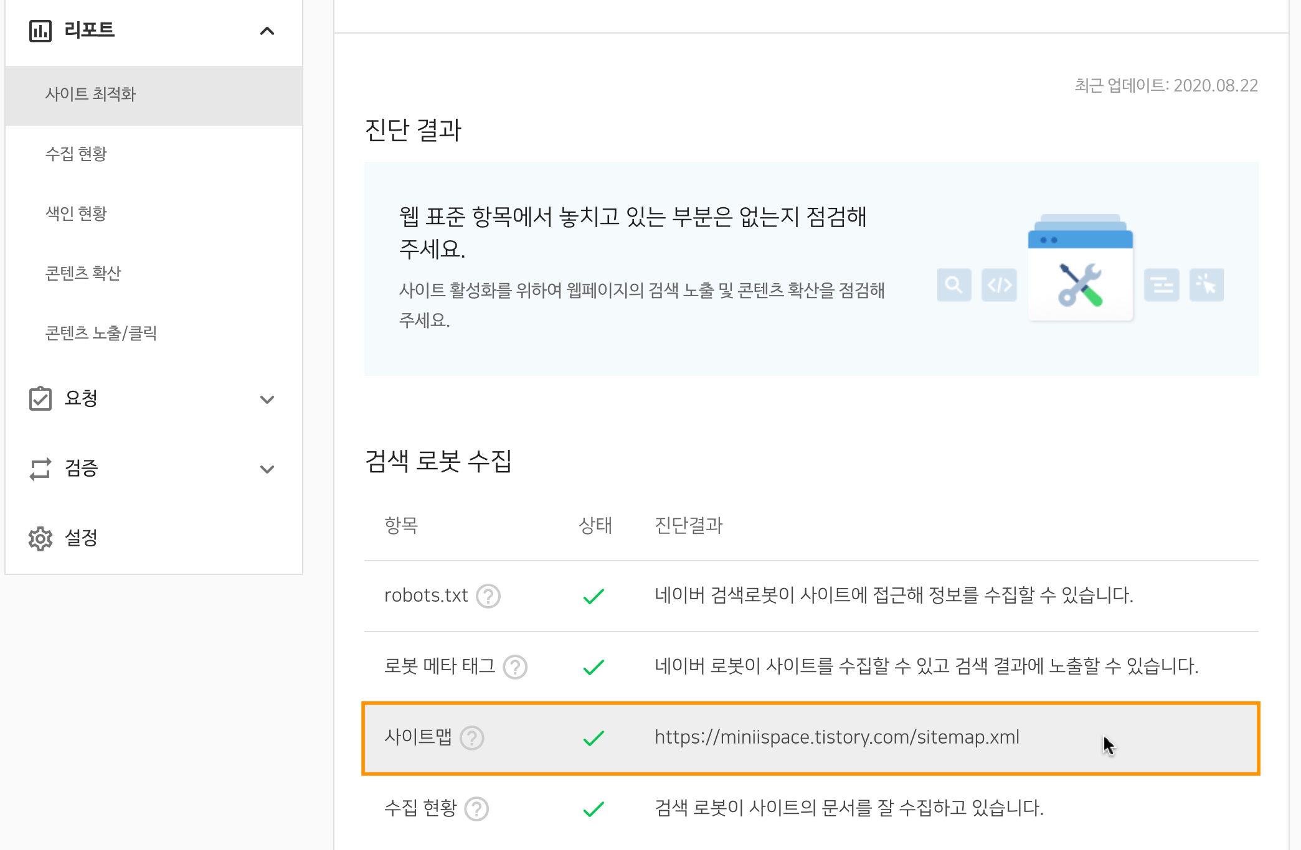Click the 설정 gear icon
The width and height of the screenshot is (1301, 850).
(x=40, y=538)
